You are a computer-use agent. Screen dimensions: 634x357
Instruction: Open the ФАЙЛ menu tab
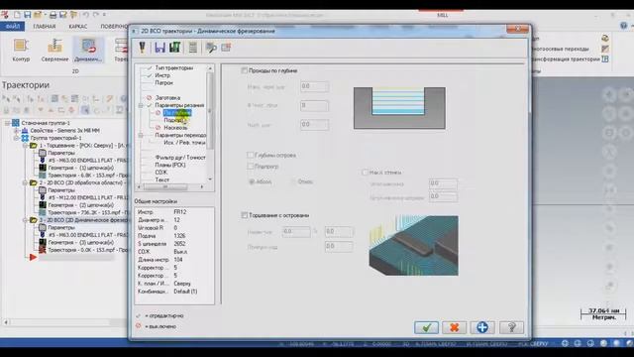tap(13, 27)
